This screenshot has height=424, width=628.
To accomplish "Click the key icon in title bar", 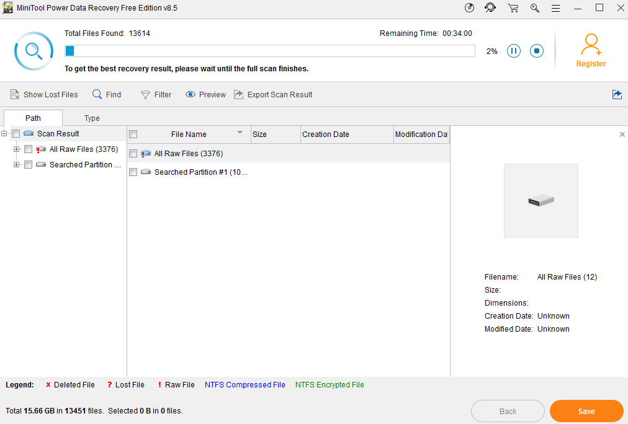I will [534, 8].
